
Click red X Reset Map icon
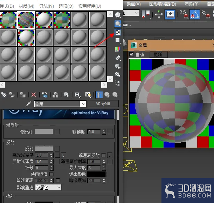[34, 95]
